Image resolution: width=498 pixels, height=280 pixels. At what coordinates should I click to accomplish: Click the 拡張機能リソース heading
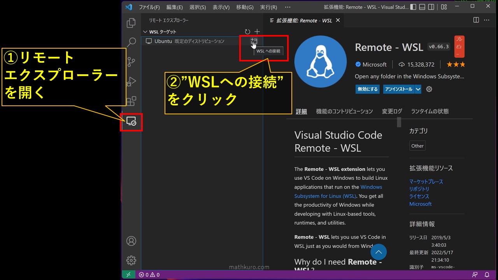(431, 168)
